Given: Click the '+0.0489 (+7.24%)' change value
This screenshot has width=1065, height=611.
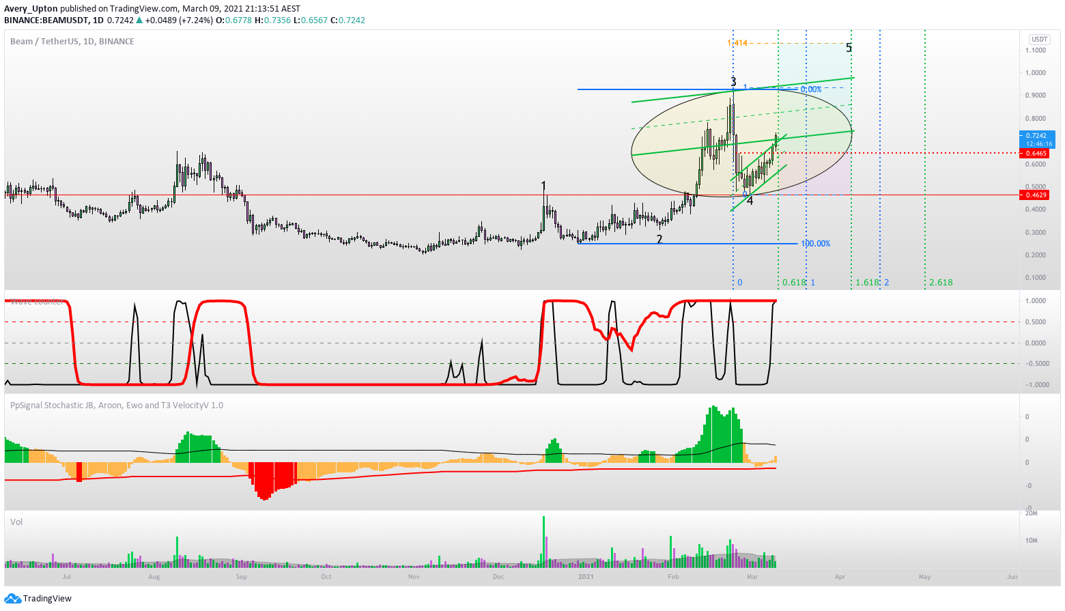Looking at the screenshot, I should point(179,20).
